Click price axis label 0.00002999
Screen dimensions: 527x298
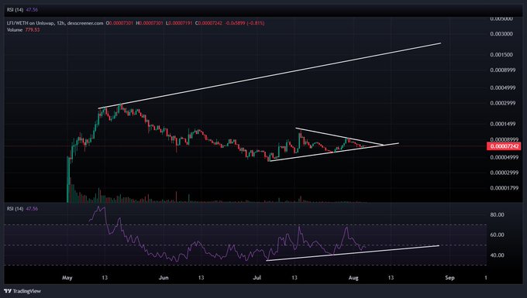504,173
